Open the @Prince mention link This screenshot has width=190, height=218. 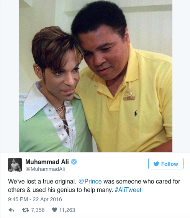90,182
